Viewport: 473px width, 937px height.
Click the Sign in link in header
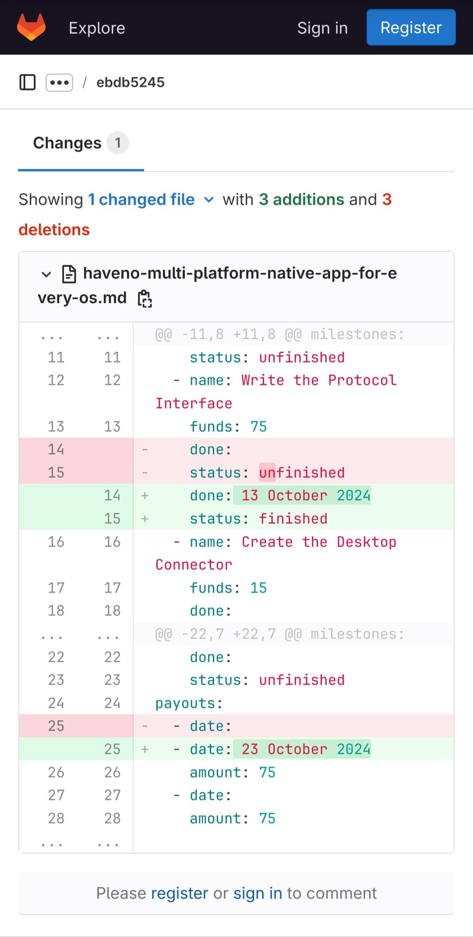tap(322, 28)
